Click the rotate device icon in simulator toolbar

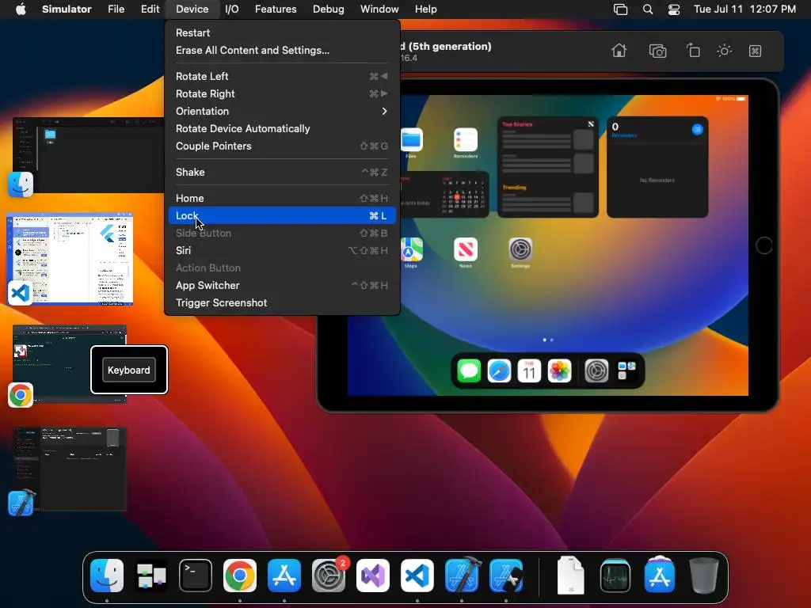[x=693, y=51]
